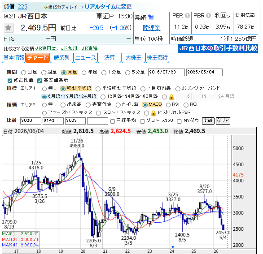Click JR西日本の取引手数料比較 banner
The height and width of the screenshot is (254, 263).
(218, 48)
